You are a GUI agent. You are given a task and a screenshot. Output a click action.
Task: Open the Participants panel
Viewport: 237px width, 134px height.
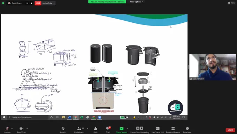point(79,130)
